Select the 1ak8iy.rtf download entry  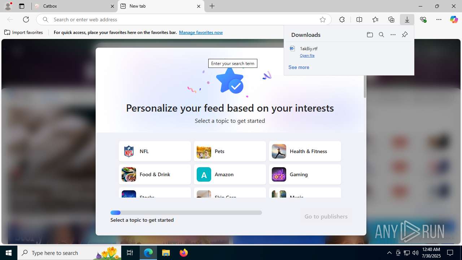tap(349, 52)
